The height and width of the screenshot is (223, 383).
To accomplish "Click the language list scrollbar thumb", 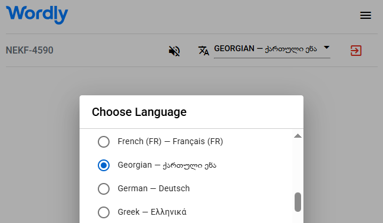I will (298, 202).
